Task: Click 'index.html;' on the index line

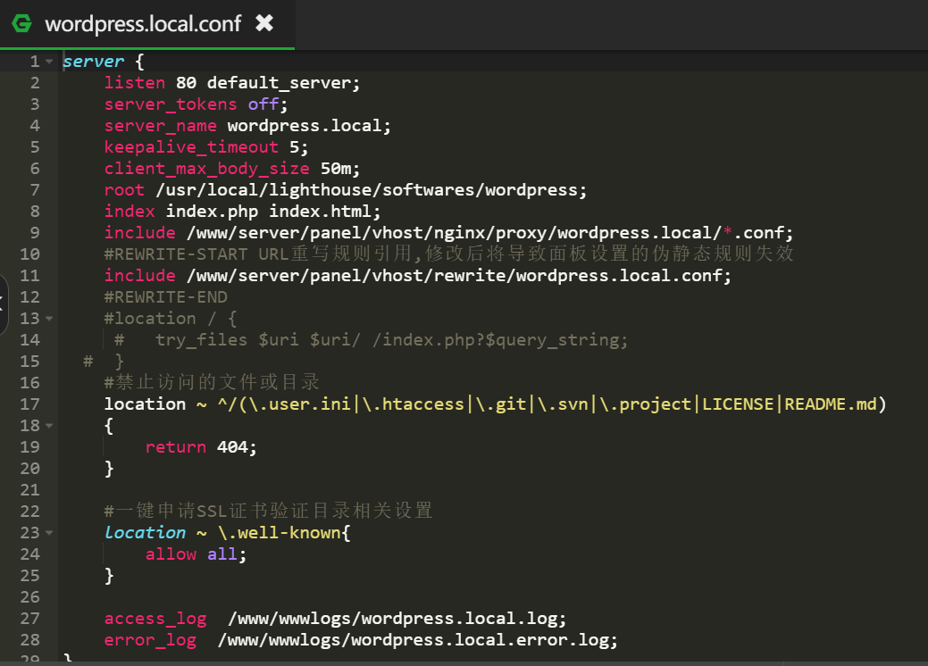Action: (x=325, y=212)
